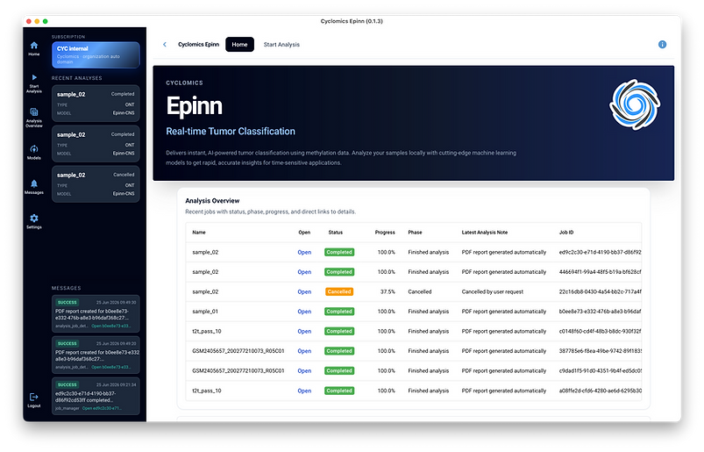704x452 pixels.
Task: Click the 'Open b0ee8e73' link in 09:49:20 message
Action: click(110, 368)
